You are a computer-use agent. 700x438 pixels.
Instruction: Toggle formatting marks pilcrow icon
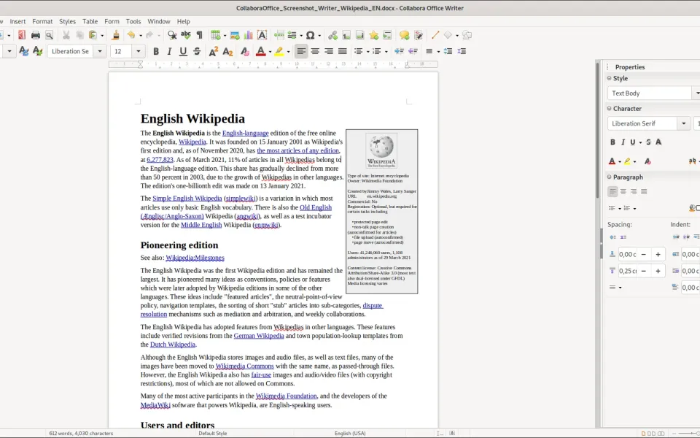coord(200,35)
